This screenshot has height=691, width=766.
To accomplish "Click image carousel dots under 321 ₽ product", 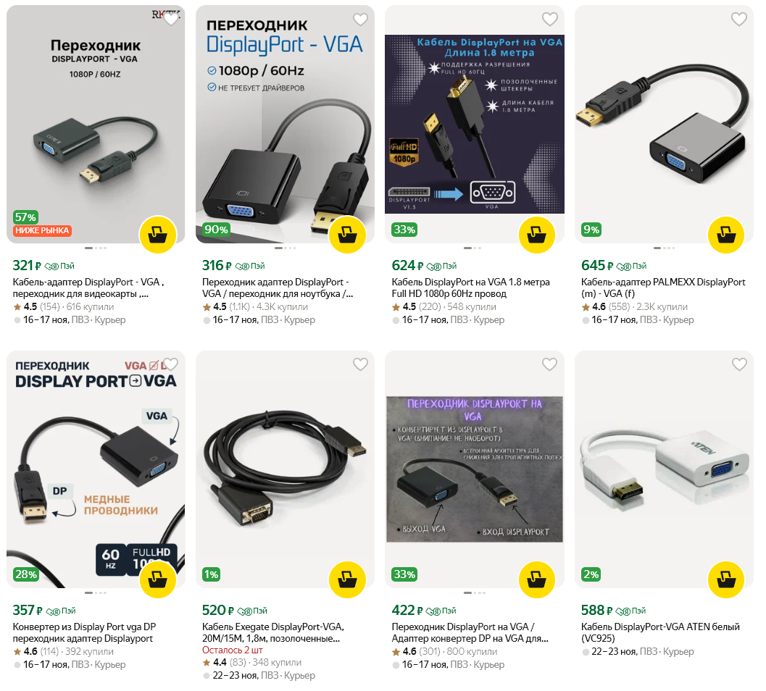I will pos(96,248).
